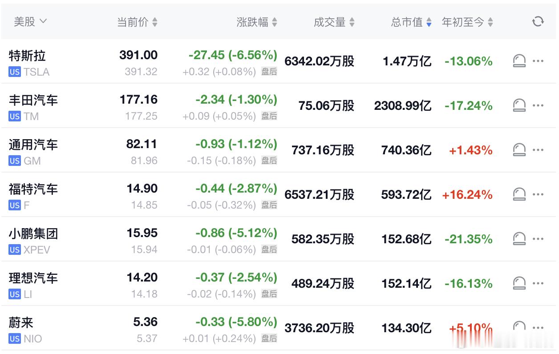Open the 丰田汽车 stock name
This screenshot has width=559, height=354.
pyautogui.click(x=33, y=100)
